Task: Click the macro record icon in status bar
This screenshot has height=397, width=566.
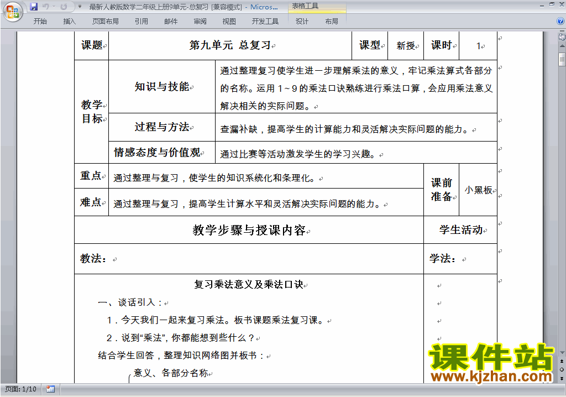Action: pyautogui.click(x=50, y=389)
